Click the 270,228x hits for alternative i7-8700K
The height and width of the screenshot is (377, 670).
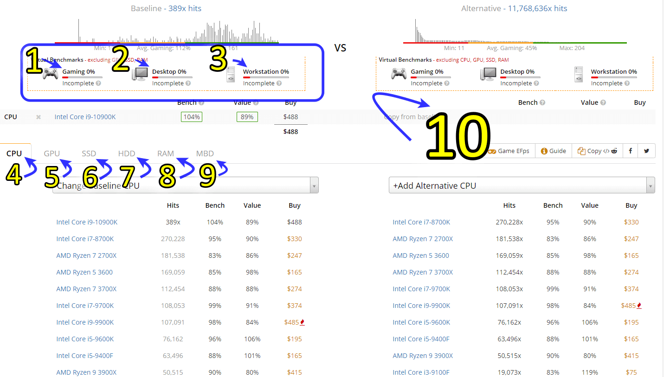coord(509,222)
